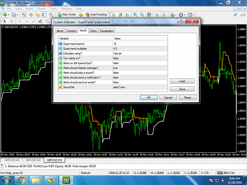Screen dimensions: 247x185
Task: Click OK in the SuperTrend dialog
Action: [x=149, y=97]
